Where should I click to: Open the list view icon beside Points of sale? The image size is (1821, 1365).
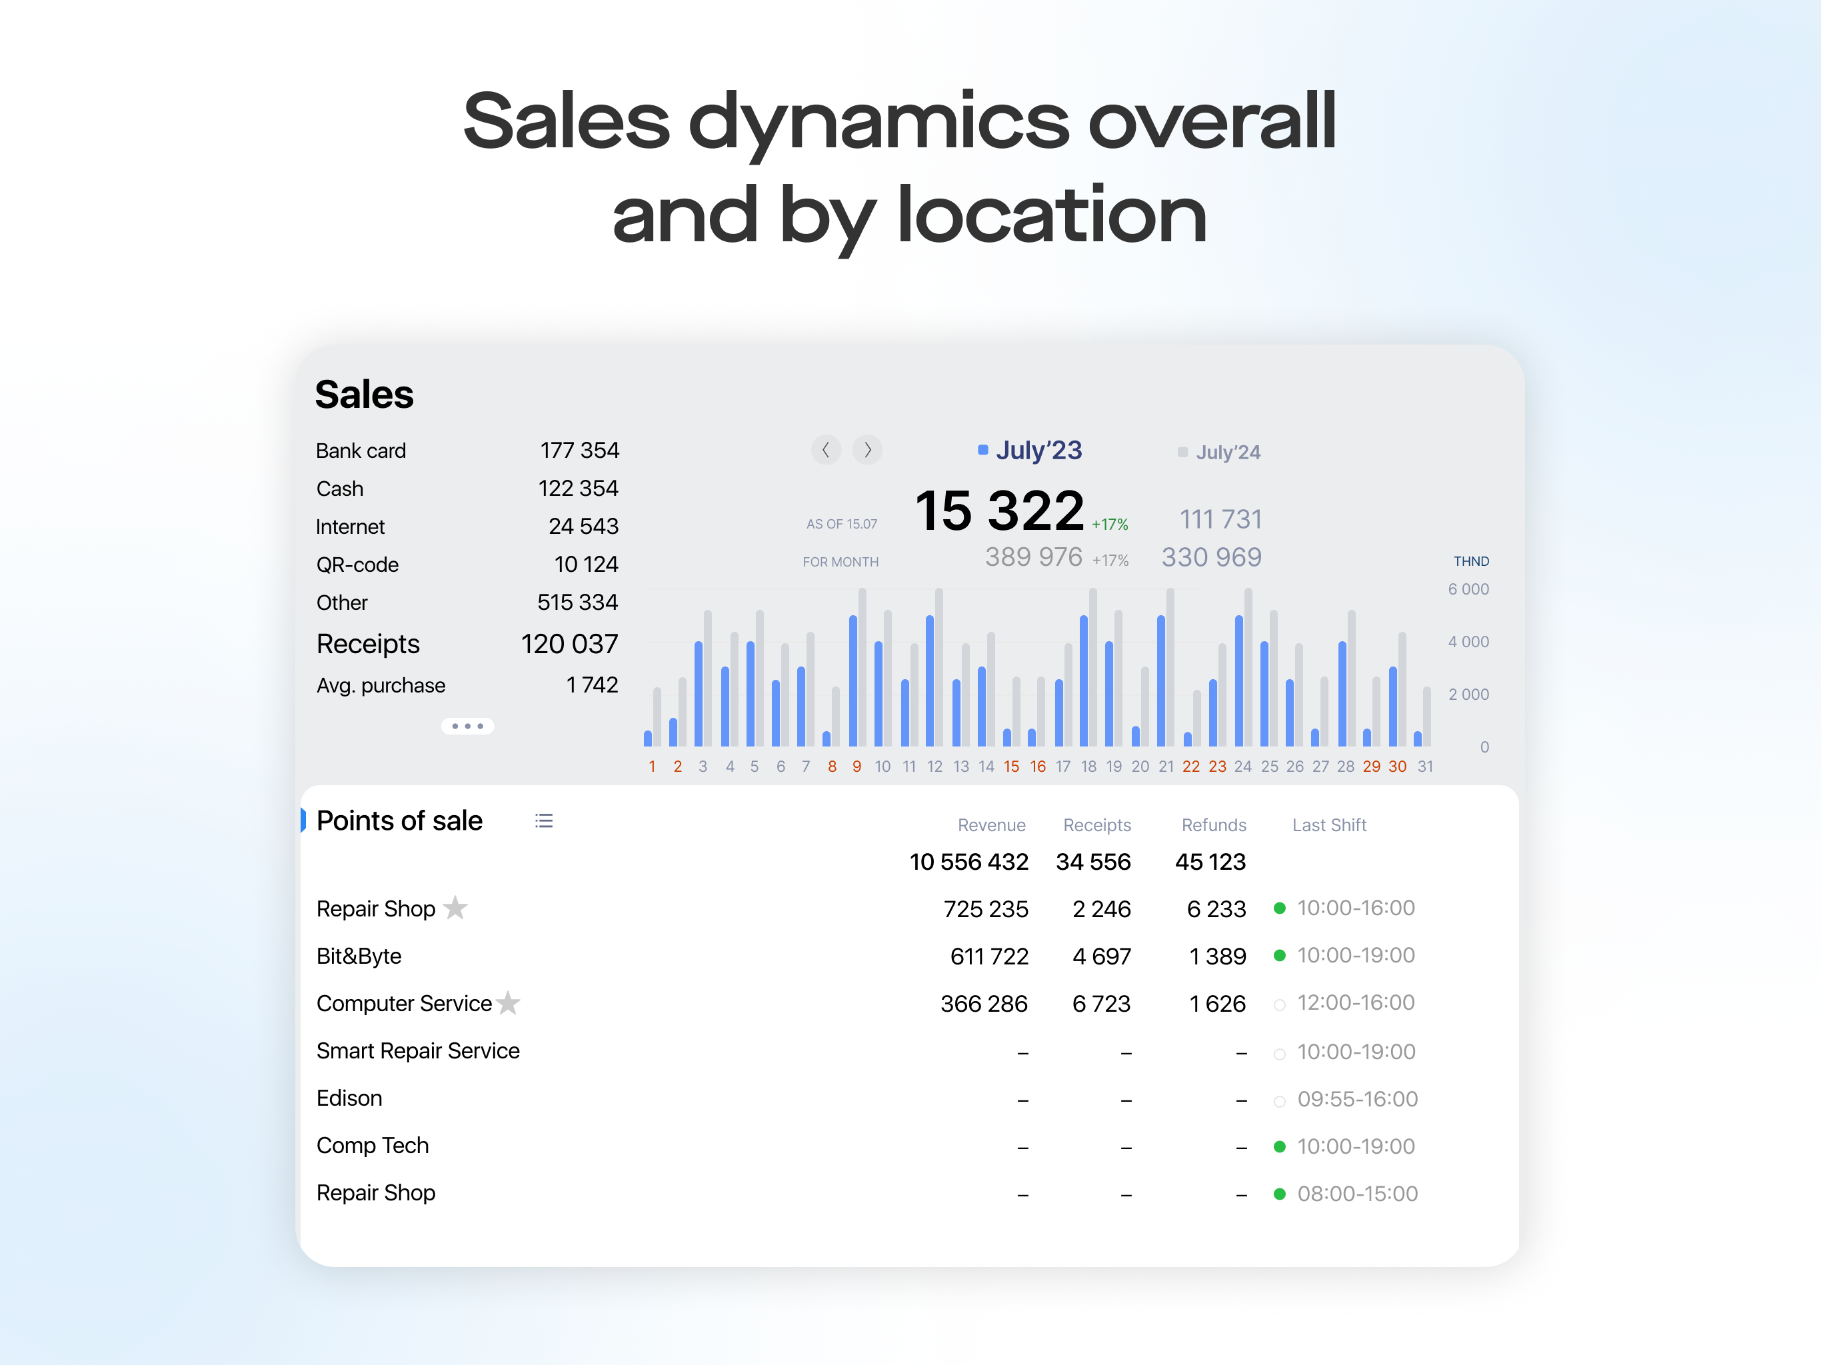[x=543, y=821]
